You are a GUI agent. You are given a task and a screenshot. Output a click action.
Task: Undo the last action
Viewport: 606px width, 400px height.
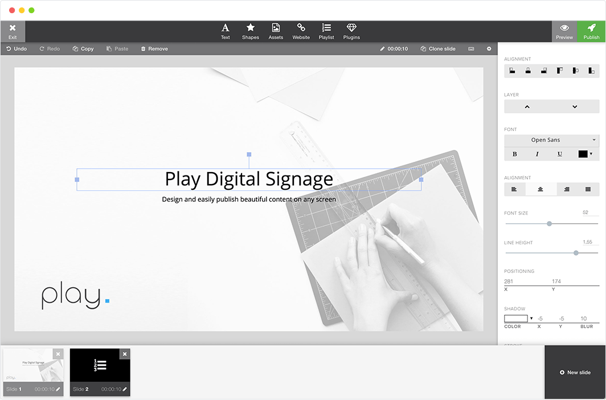point(17,48)
